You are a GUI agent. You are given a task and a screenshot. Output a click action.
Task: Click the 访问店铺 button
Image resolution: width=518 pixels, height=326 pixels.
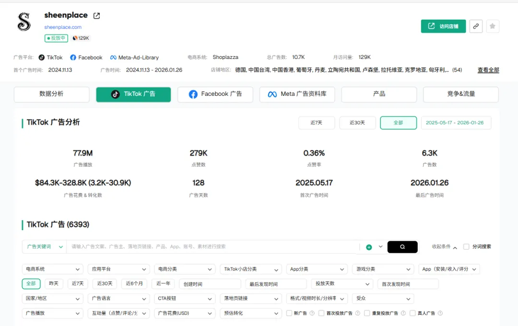coord(443,26)
